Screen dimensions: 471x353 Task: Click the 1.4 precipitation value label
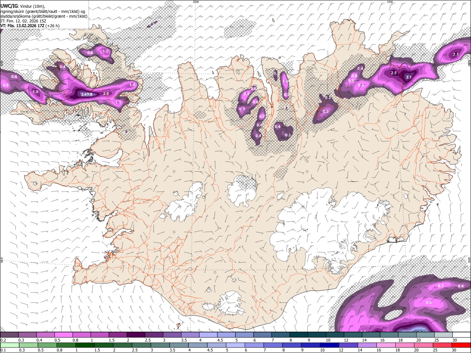133,85
